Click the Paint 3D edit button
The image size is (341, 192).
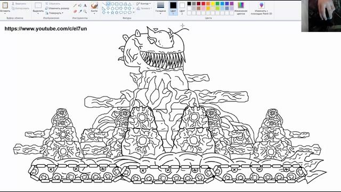coord(262,9)
